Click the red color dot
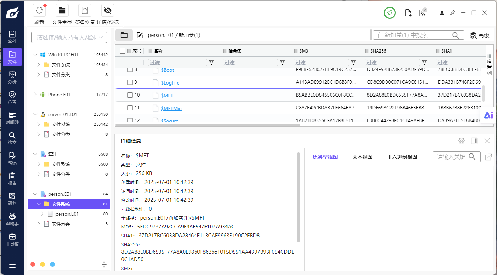This screenshot has width=497, height=275. click(x=33, y=264)
